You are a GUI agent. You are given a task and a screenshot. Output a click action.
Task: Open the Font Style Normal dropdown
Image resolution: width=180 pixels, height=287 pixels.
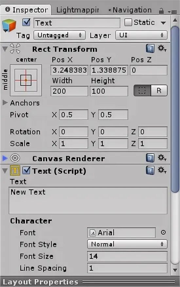coord(127,244)
